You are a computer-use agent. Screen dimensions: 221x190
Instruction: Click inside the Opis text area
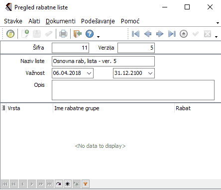[x=133, y=90]
